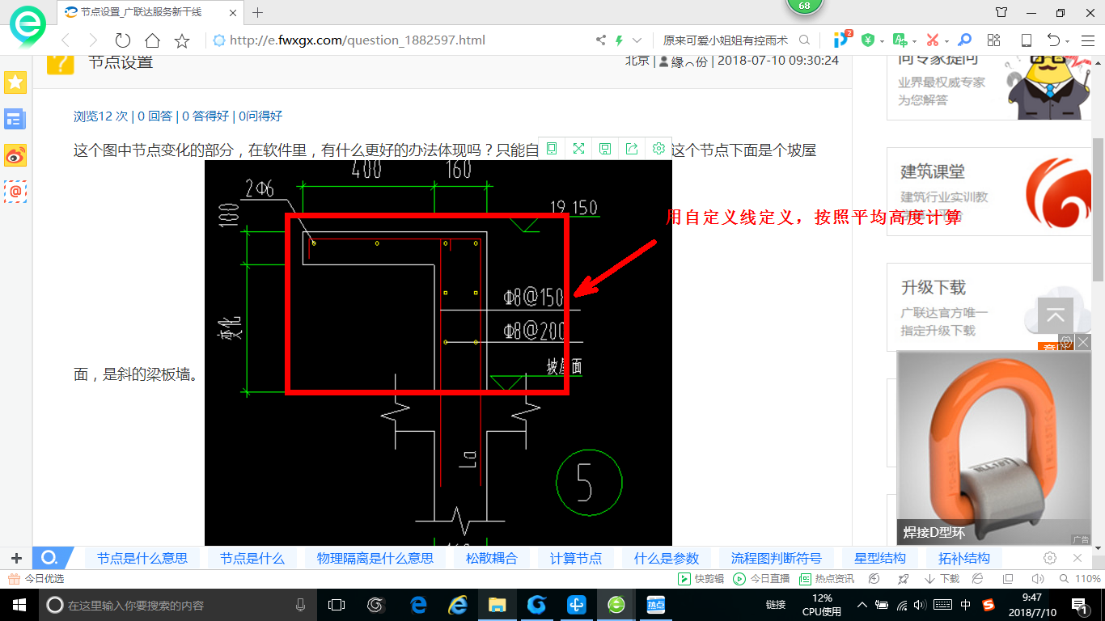
Task: Open the skin t-shirt icon in title bar
Action: click(x=1001, y=12)
